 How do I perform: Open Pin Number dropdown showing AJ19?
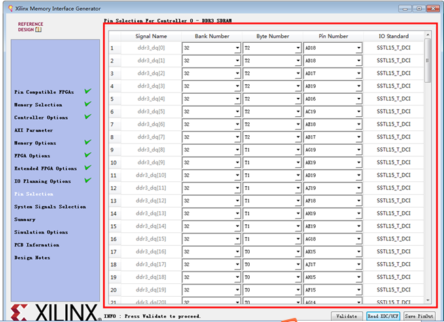(333, 188)
